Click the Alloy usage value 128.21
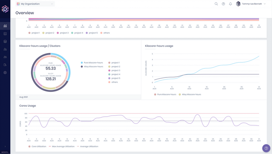 coord(51,79)
